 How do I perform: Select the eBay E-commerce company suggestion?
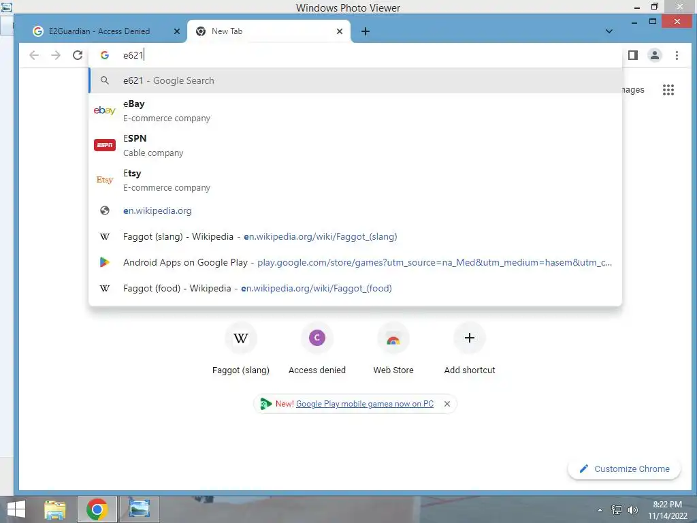(355, 111)
